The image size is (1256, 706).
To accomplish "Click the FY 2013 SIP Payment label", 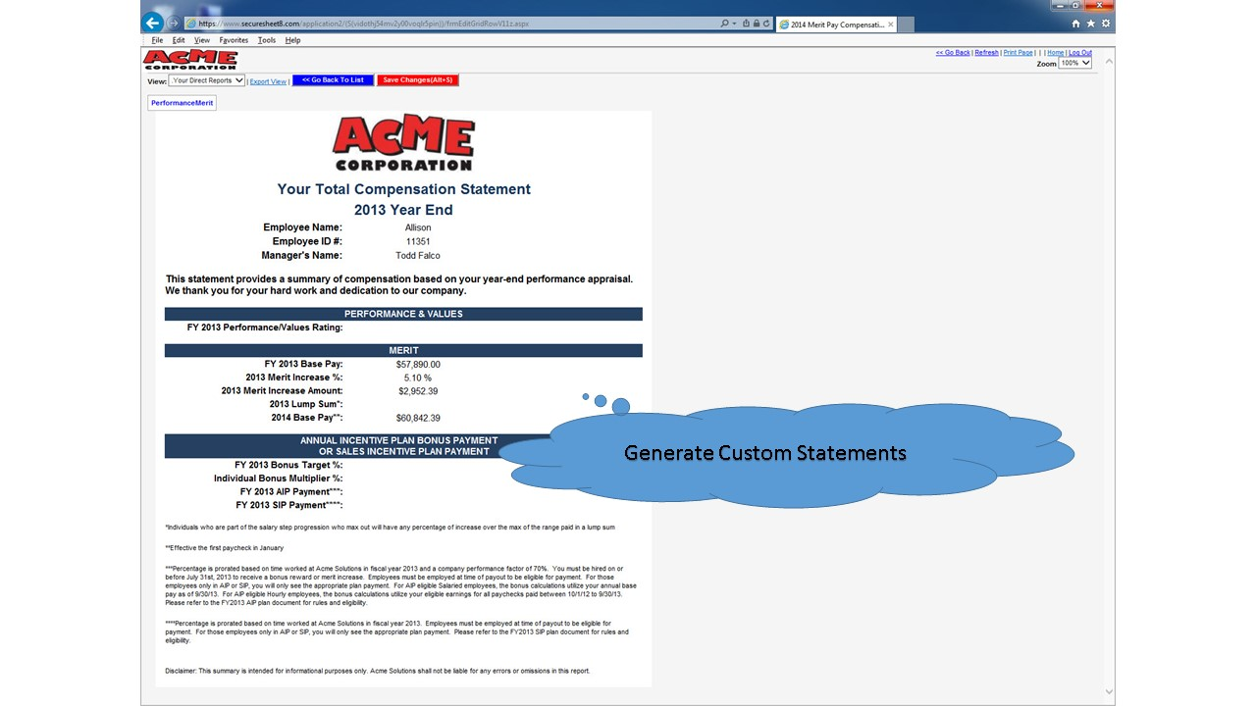I will click(289, 505).
